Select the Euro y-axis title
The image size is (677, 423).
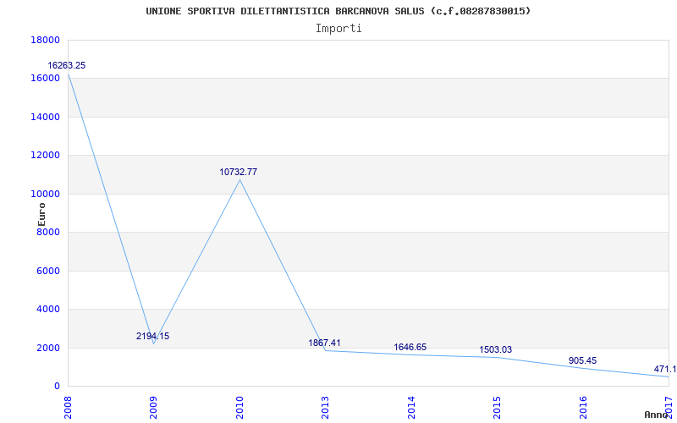41,214
